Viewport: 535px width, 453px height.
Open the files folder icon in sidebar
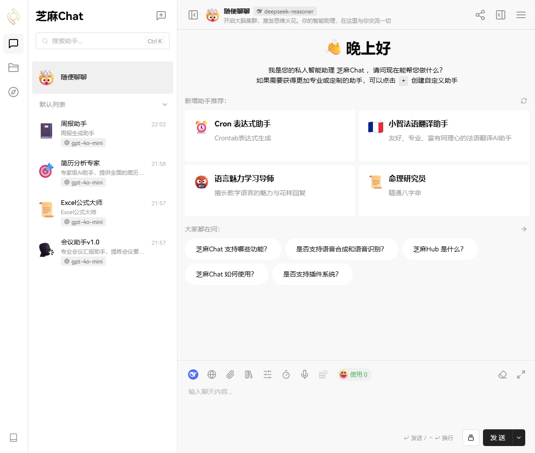[13, 67]
